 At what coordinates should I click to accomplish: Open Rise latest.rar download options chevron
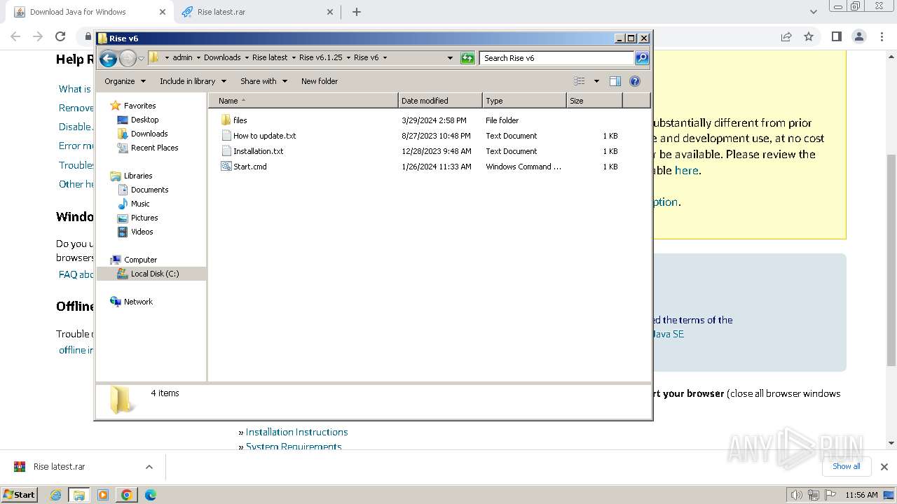click(x=149, y=467)
